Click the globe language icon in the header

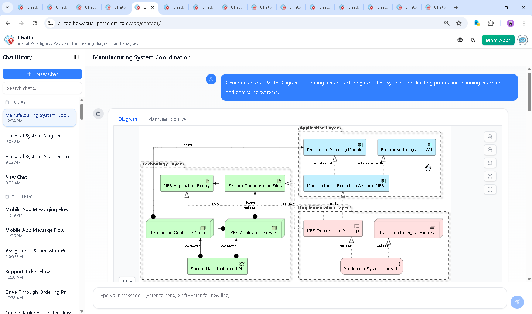pos(460,39)
